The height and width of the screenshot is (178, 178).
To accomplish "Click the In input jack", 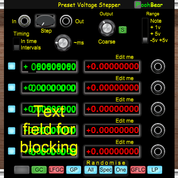I will tap(24, 21).
